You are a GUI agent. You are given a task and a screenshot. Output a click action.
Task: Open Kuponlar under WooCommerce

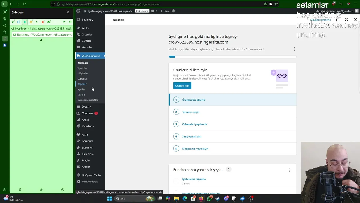82,79
